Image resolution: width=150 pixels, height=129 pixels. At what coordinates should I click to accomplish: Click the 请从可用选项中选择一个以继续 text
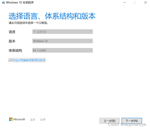click(x=28, y=23)
